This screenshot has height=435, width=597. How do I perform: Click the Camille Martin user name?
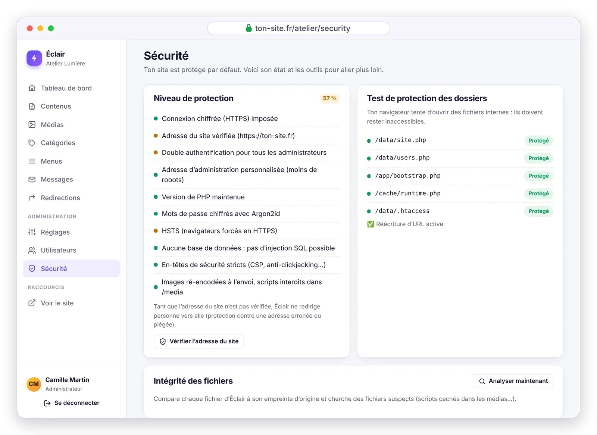(67, 380)
